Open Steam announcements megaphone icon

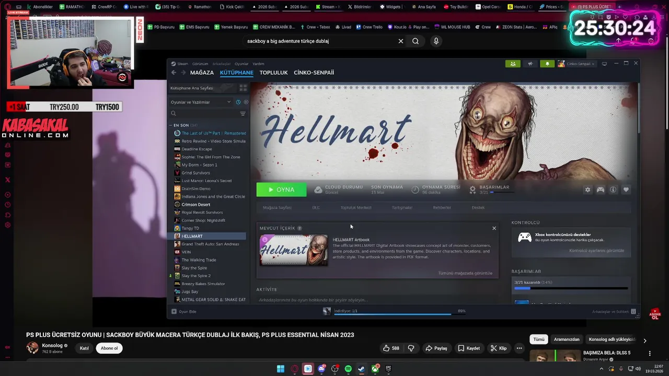(530, 64)
